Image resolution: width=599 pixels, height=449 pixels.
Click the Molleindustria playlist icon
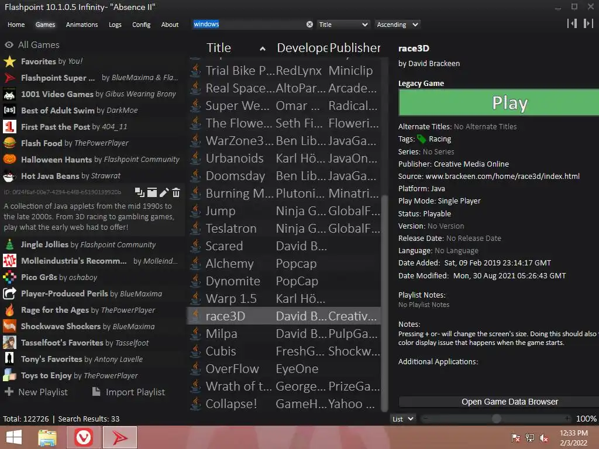point(9,261)
